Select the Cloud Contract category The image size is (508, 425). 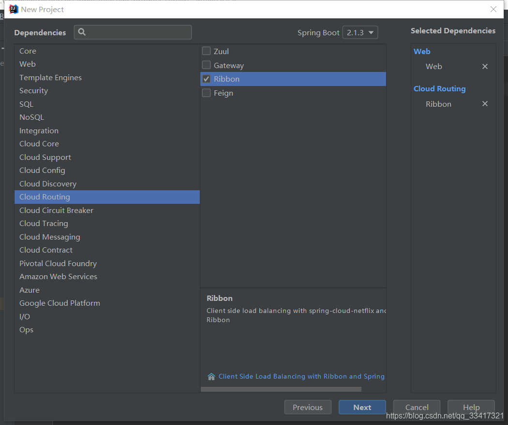107,250
